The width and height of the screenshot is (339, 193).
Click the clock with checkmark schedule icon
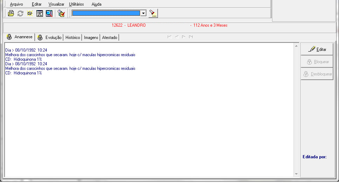coord(61,13)
